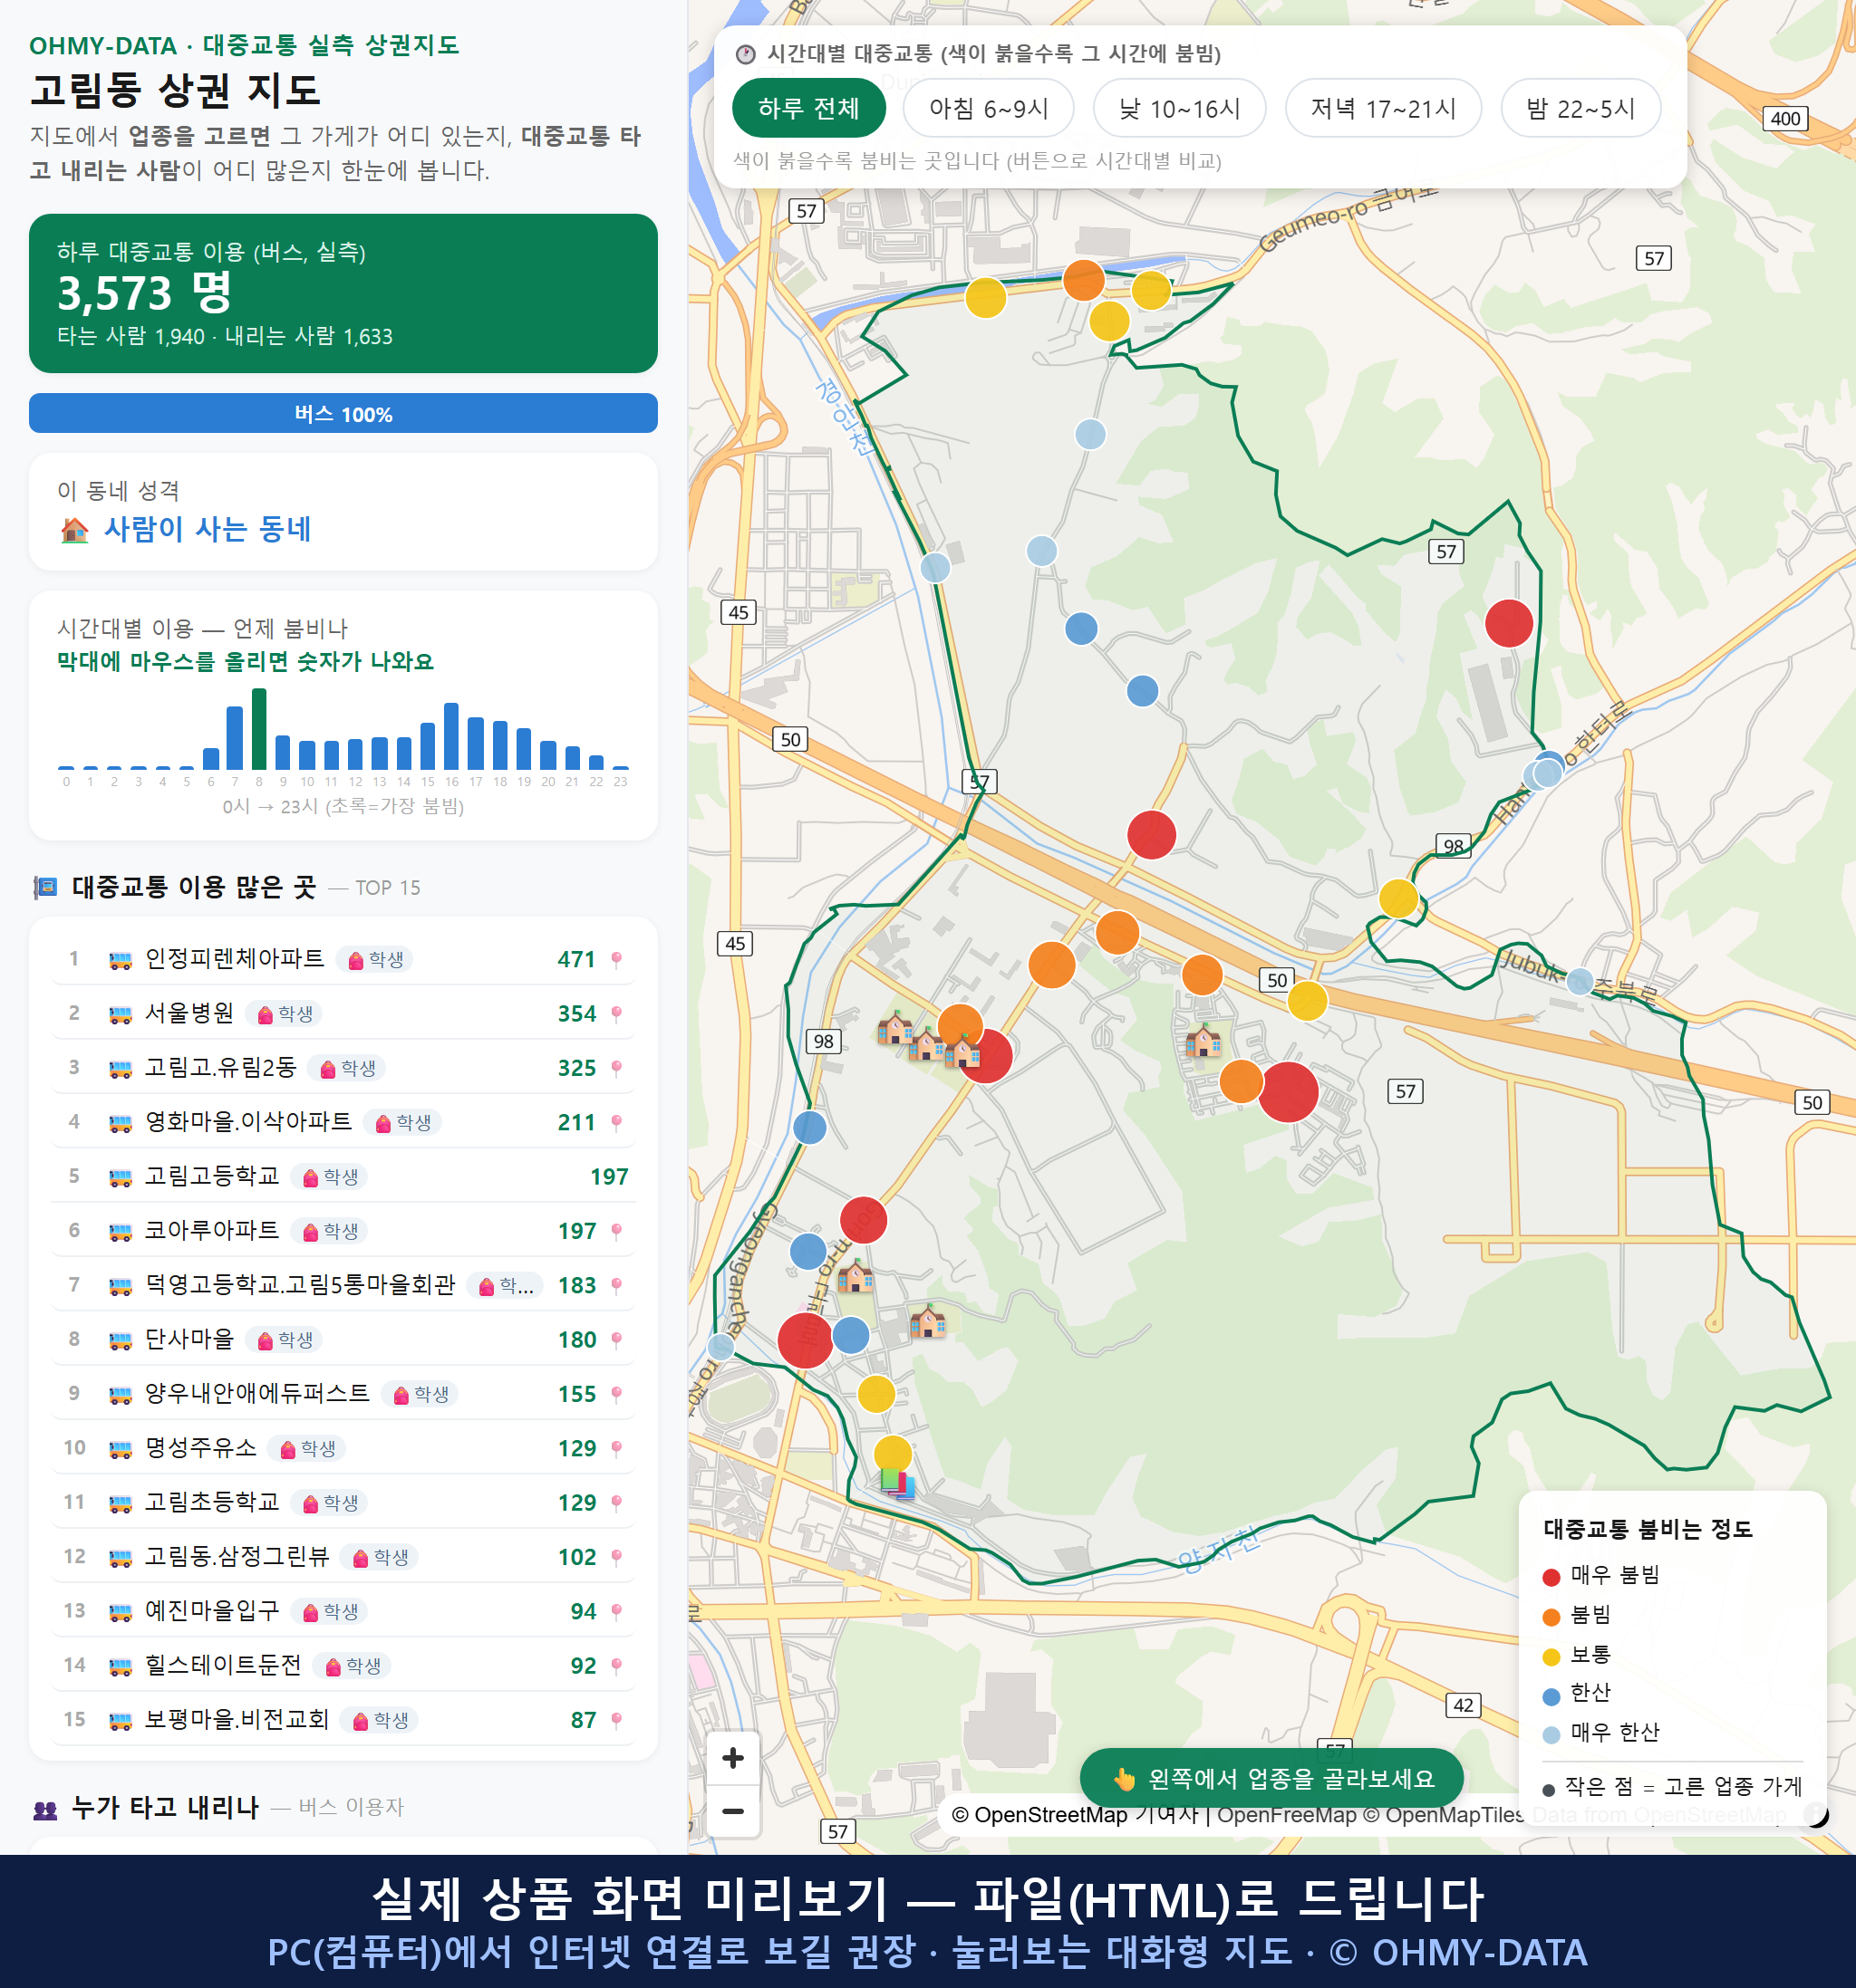The width and height of the screenshot is (1856, 1988).
Task: Select 힐스테이트둔전 stop row
Action: [343, 1665]
